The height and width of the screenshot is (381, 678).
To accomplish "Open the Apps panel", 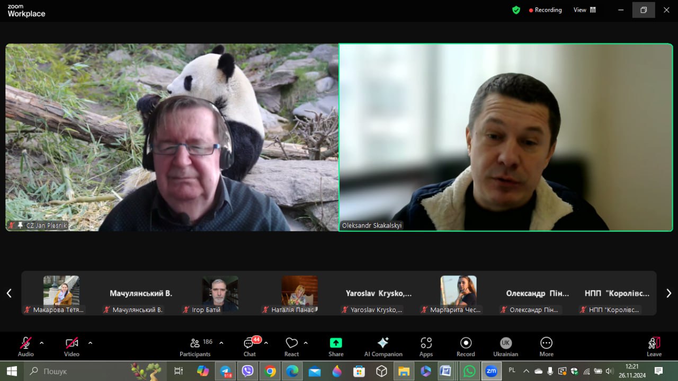I will tap(426, 347).
